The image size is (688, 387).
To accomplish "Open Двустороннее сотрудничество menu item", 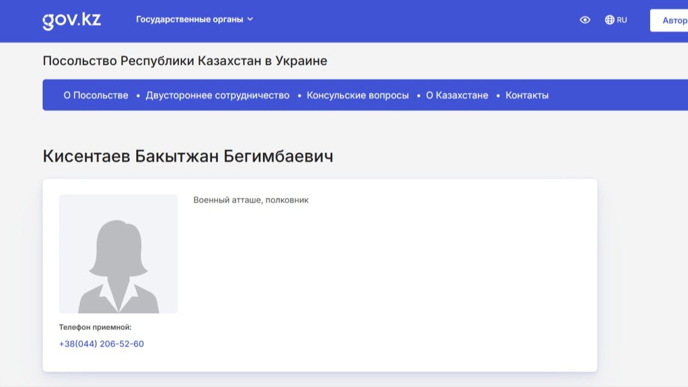I will pos(217,95).
